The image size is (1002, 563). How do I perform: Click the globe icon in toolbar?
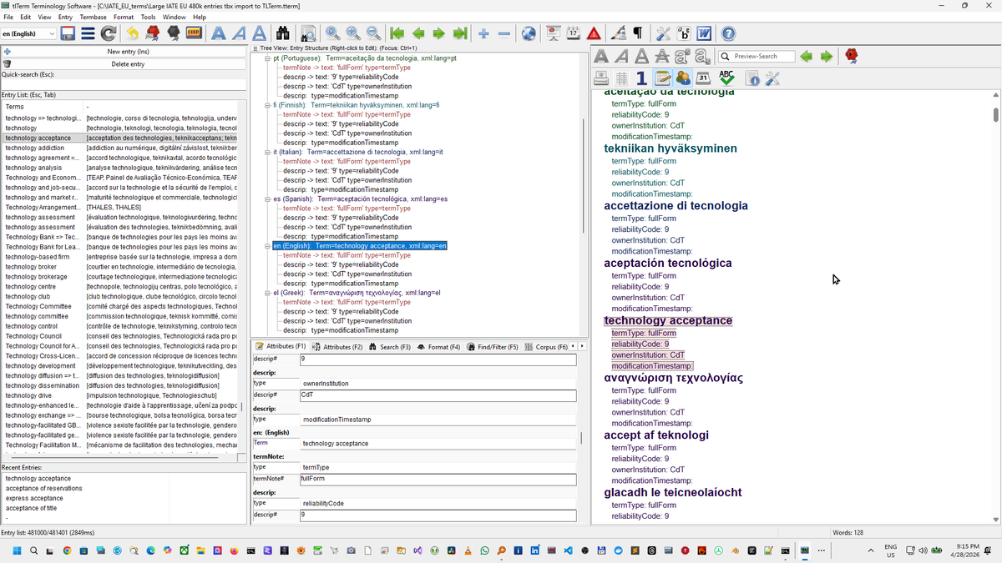pos(529,33)
